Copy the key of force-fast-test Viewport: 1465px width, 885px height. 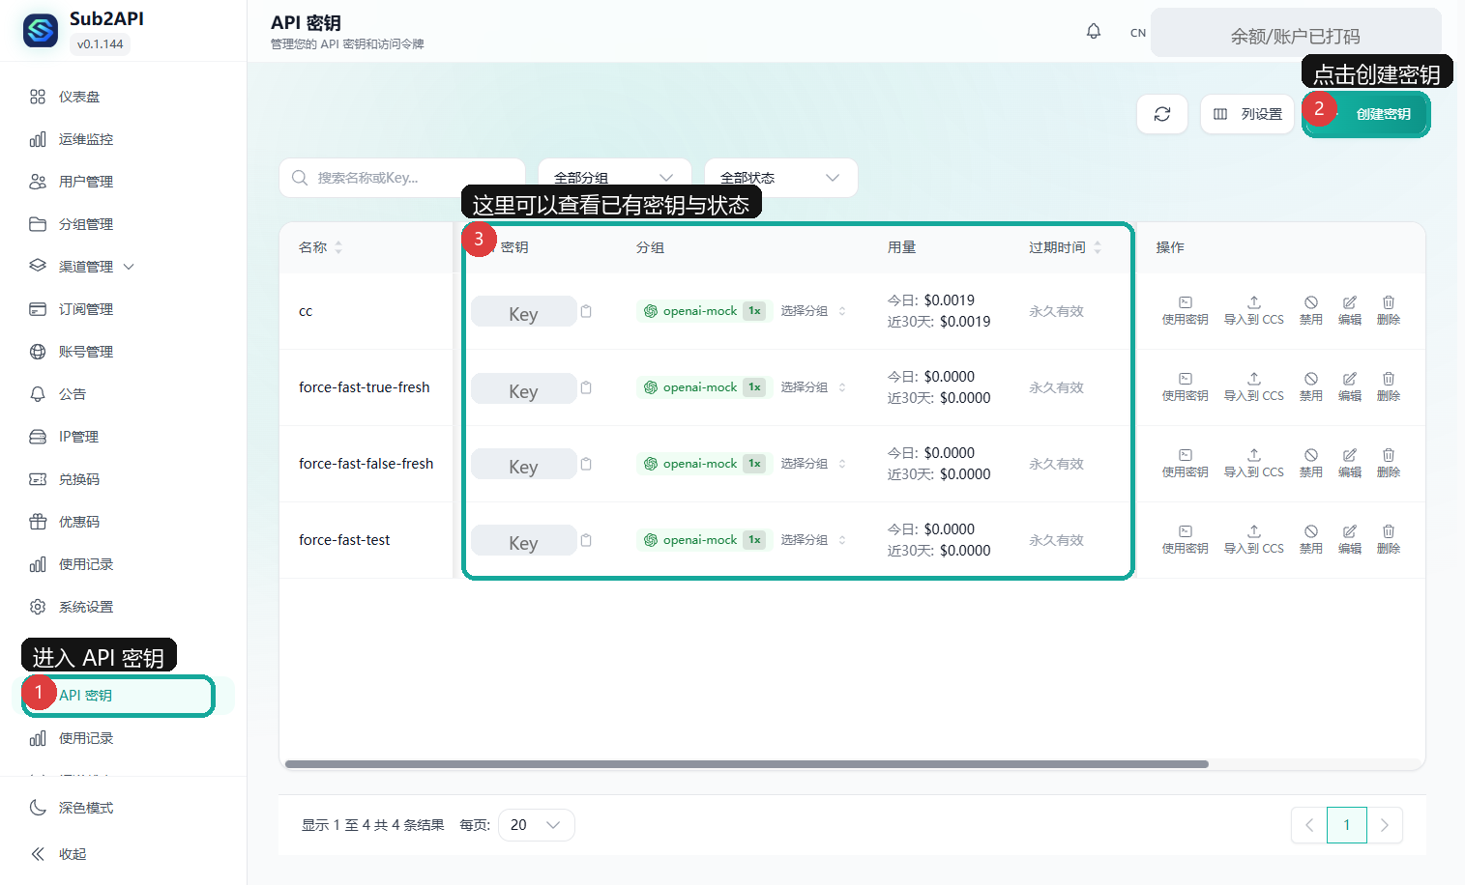coord(586,540)
